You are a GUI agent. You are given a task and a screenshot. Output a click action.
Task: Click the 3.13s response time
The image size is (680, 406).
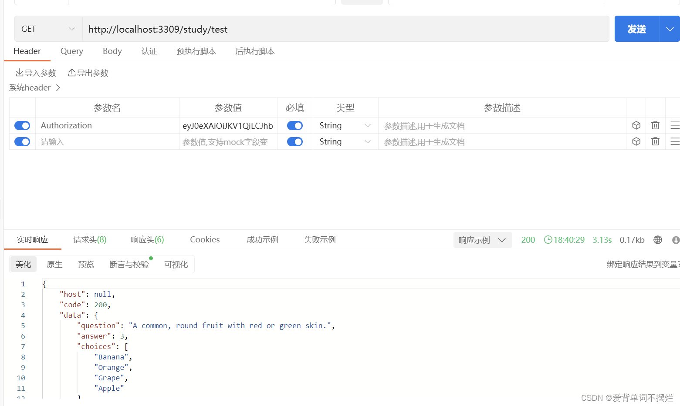click(x=602, y=240)
